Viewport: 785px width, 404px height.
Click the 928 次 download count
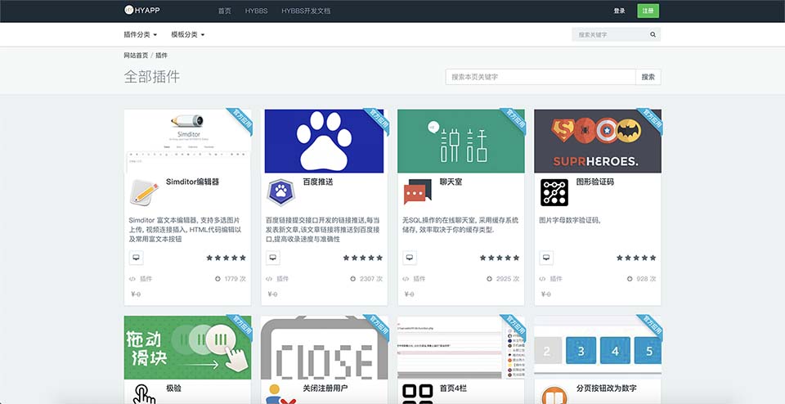click(642, 279)
